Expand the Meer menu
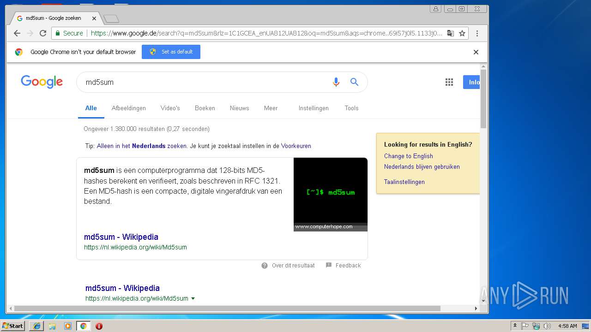The width and height of the screenshot is (591, 332). coord(271,108)
